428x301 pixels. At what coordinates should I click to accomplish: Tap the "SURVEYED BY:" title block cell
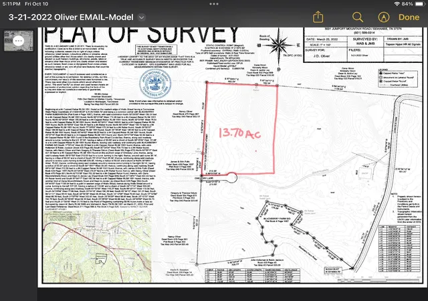click(x=365, y=41)
